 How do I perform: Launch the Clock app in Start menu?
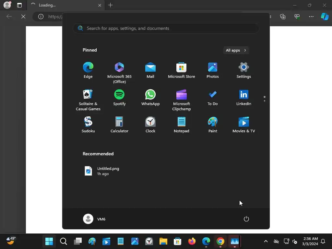coord(150,125)
